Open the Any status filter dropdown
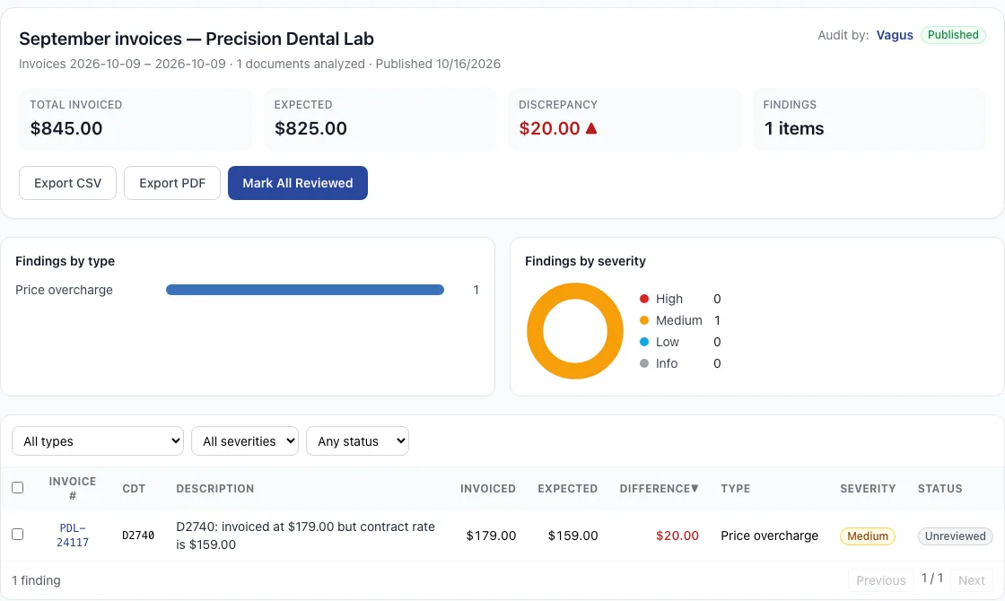 (358, 440)
